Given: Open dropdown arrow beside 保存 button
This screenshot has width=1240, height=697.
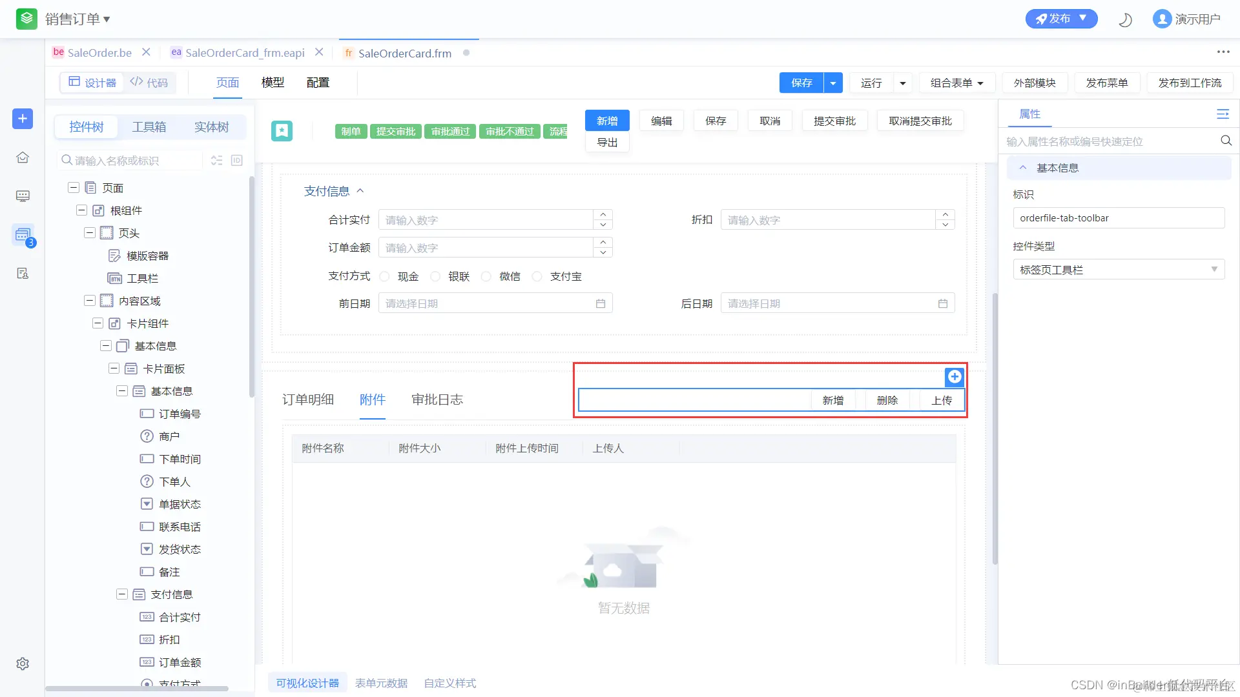Looking at the screenshot, I should pos(833,83).
